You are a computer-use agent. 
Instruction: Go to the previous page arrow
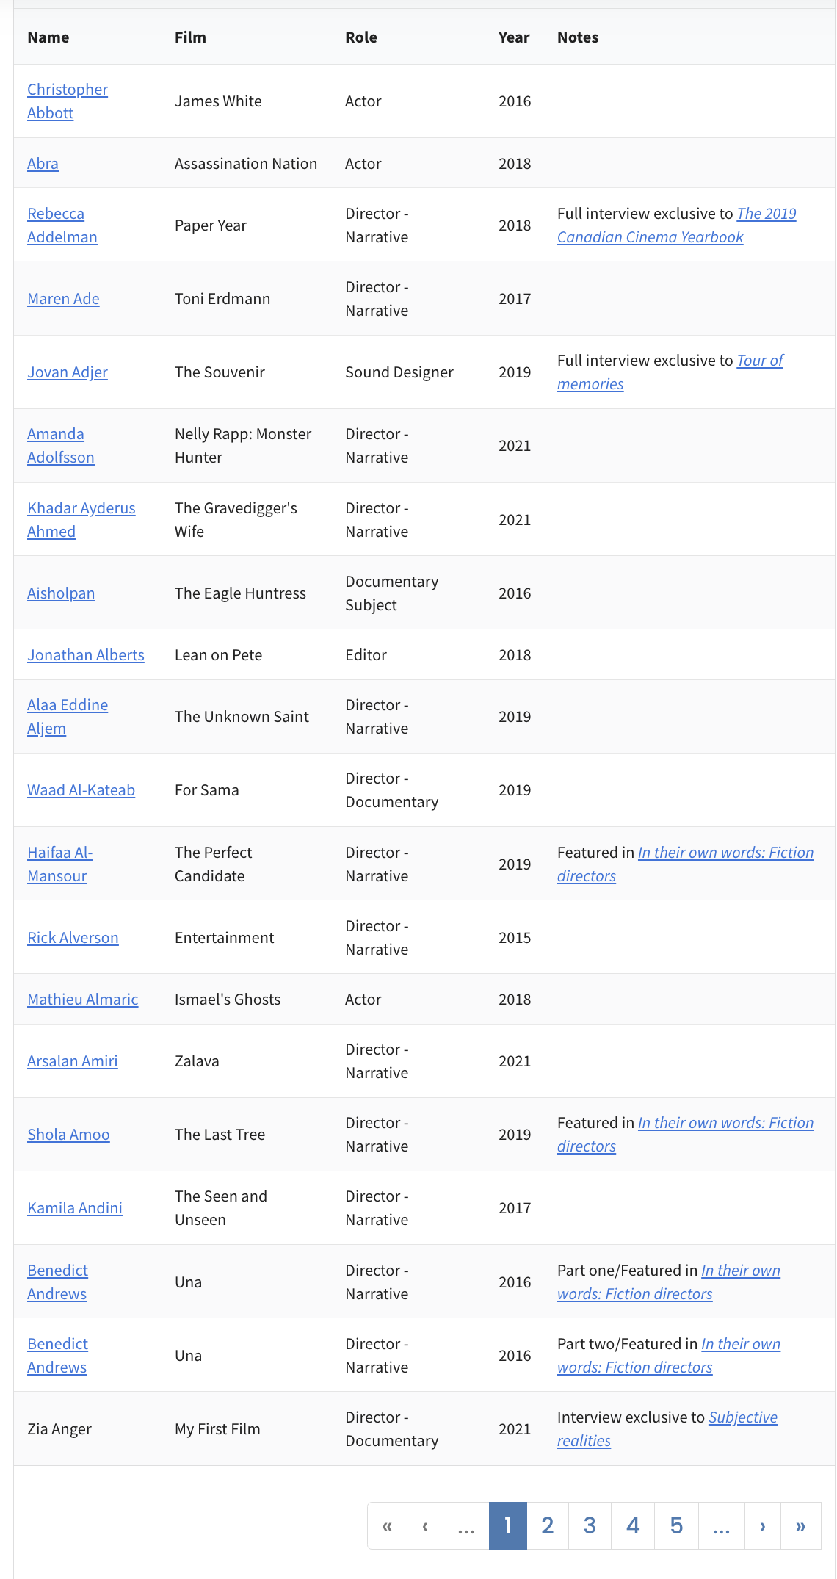[x=425, y=1526]
